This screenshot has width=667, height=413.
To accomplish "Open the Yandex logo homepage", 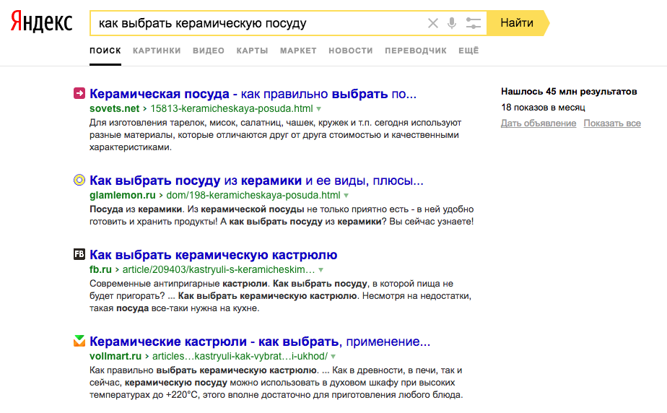I will pos(41,22).
